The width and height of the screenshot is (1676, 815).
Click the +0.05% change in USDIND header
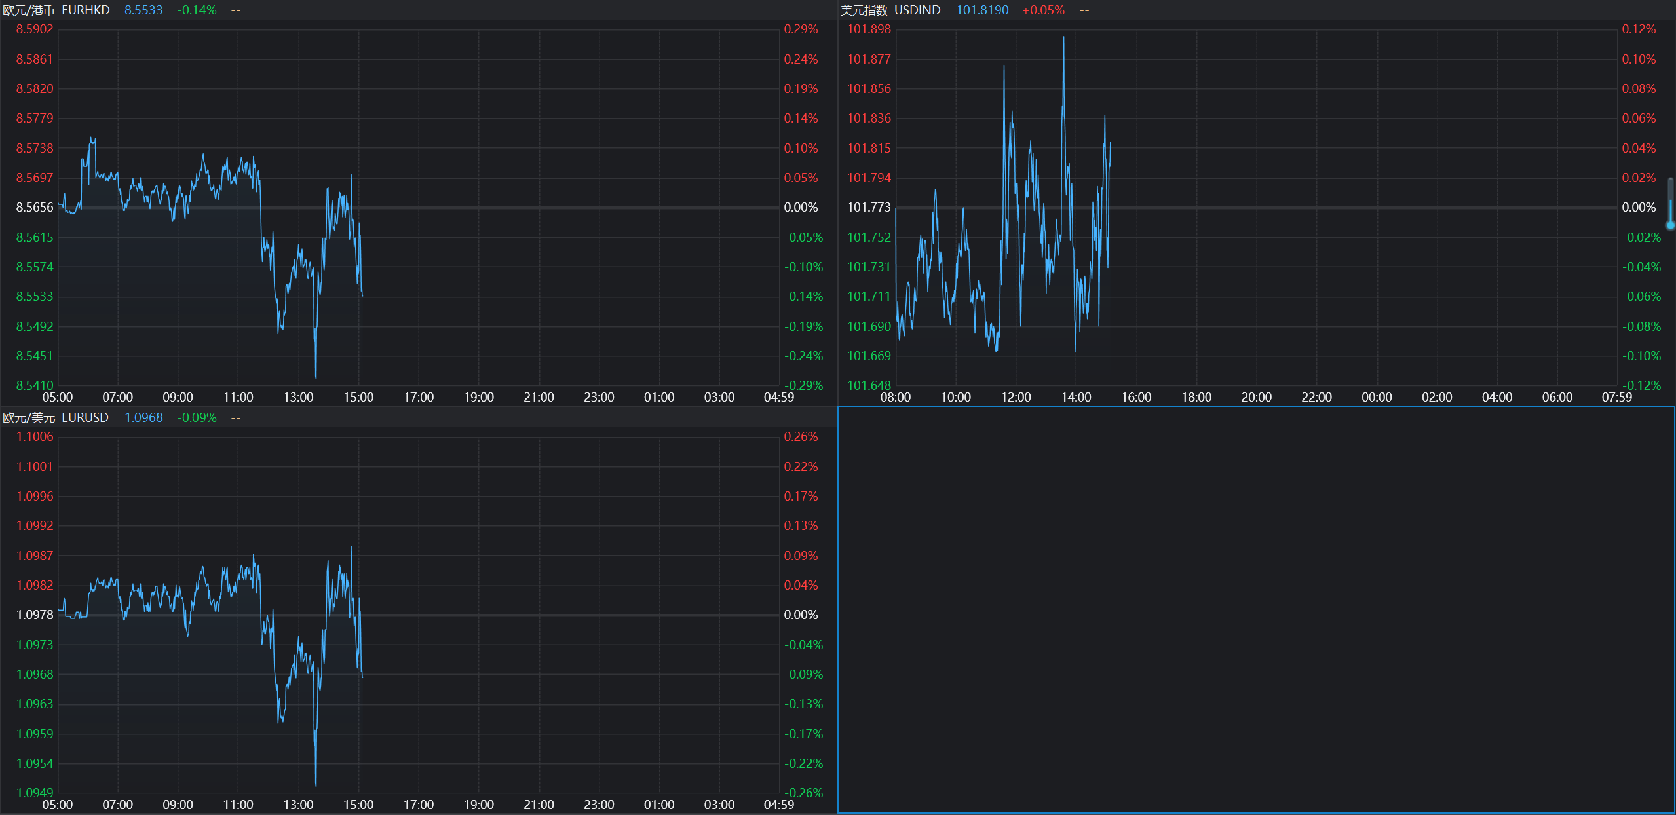point(1043,10)
